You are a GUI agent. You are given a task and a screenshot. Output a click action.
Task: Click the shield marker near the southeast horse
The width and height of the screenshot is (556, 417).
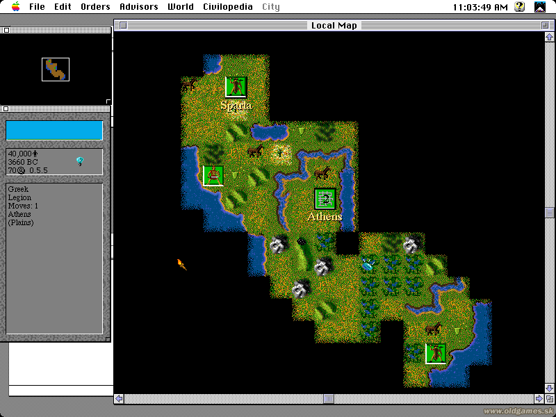coord(457,332)
